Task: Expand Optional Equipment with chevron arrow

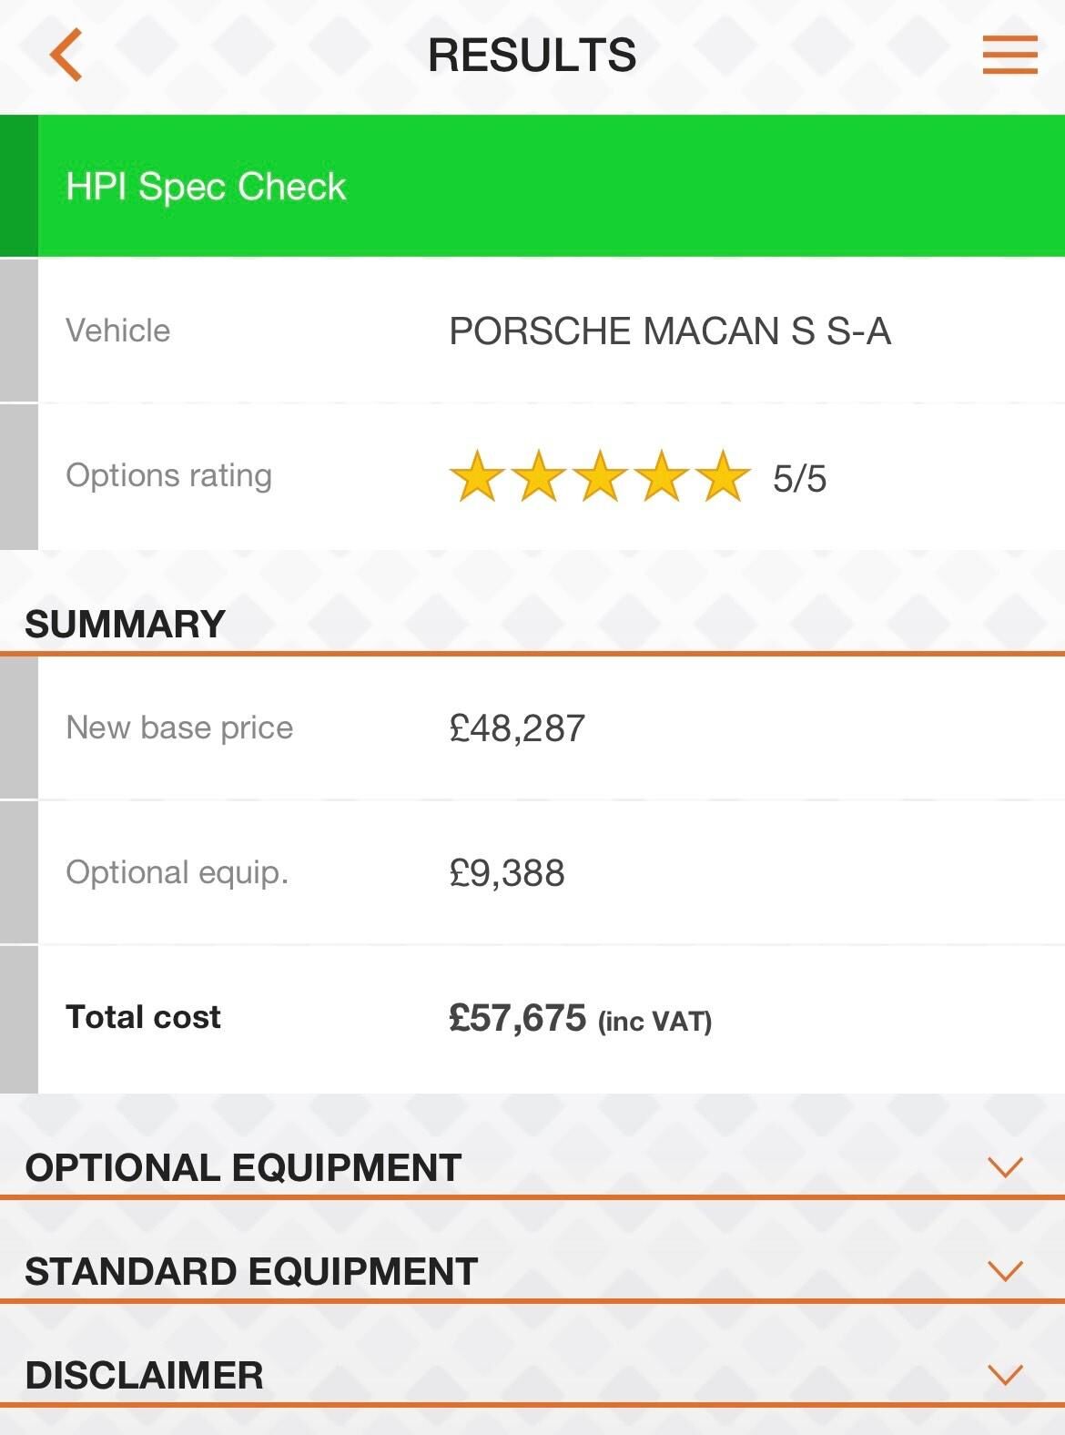Action: coord(1006,1166)
